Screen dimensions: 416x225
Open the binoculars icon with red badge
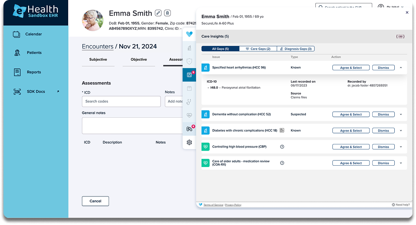[x=190, y=129]
